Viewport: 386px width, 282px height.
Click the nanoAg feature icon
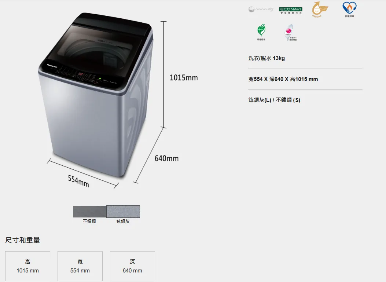(261, 10)
